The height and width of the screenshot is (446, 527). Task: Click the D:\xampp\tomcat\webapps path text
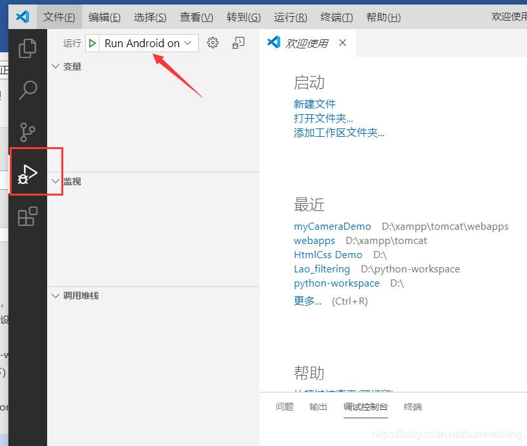(445, 227)
